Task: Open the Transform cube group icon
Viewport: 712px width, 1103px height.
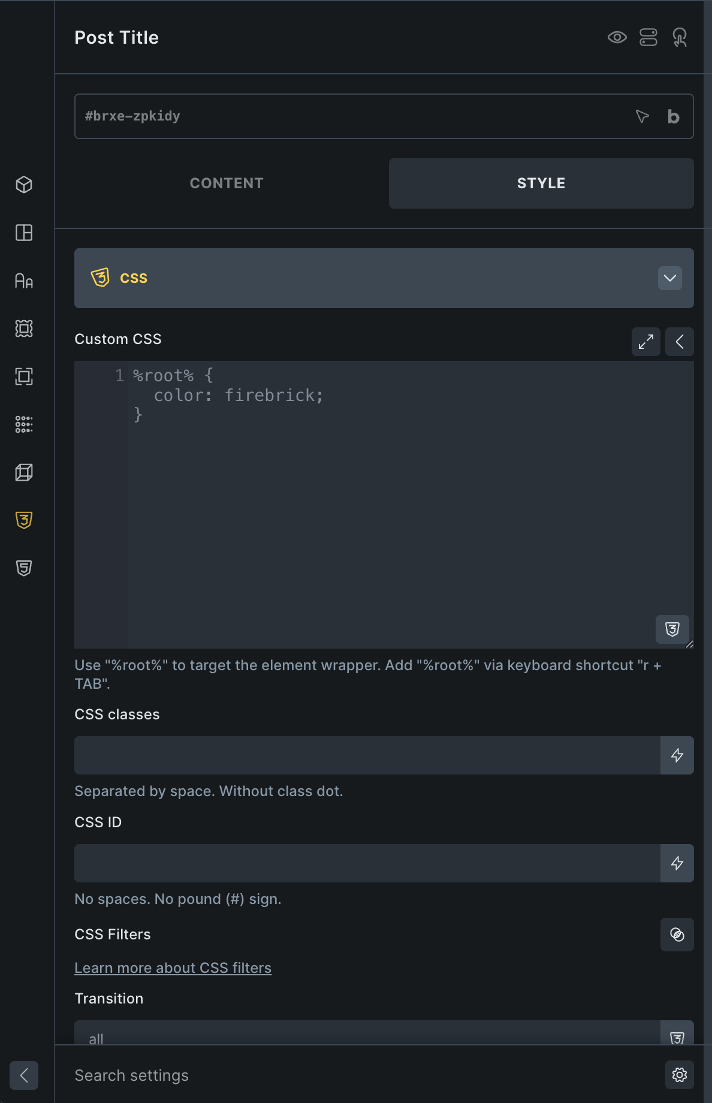Action: click(24, 472)
